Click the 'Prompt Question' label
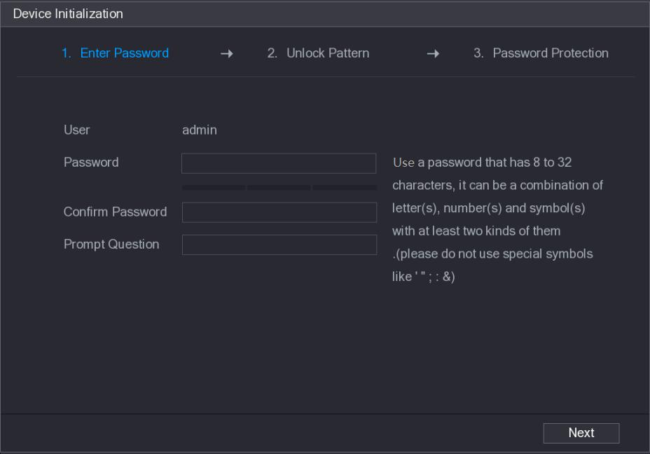Screen dimensions: 650x454 click(x=111, y=245)
